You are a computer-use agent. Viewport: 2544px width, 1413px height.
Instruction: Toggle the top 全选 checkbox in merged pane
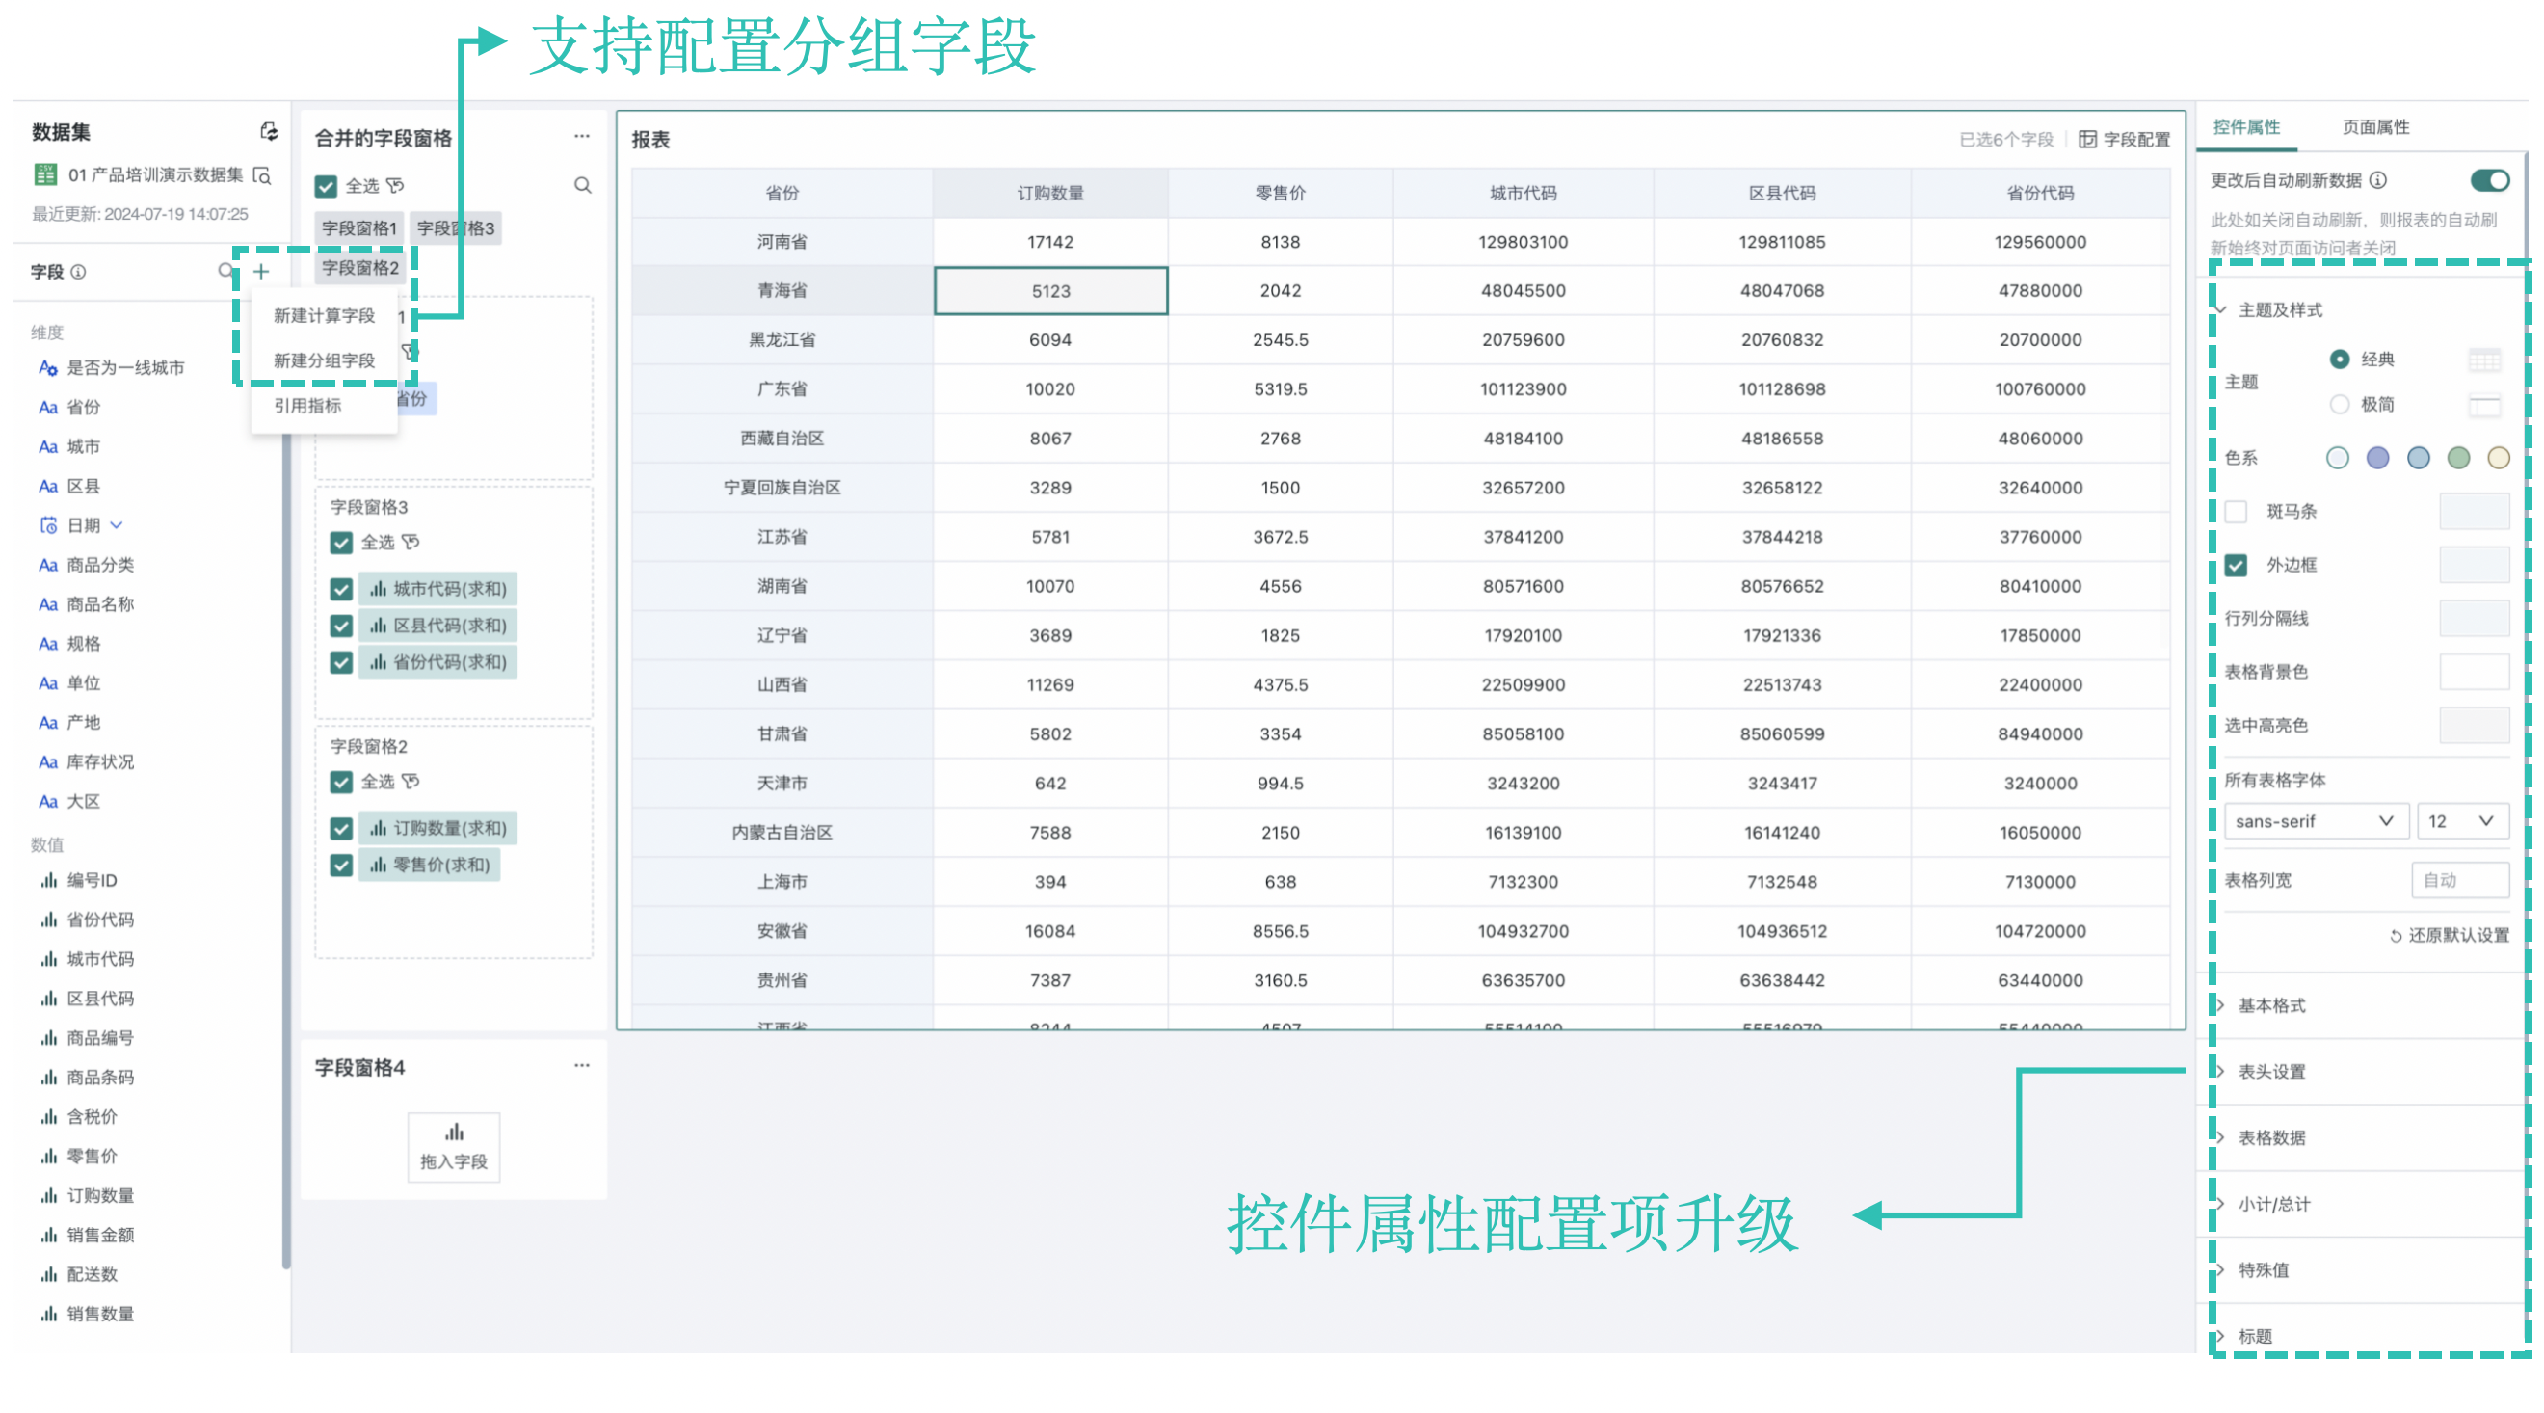pos(326,186)
